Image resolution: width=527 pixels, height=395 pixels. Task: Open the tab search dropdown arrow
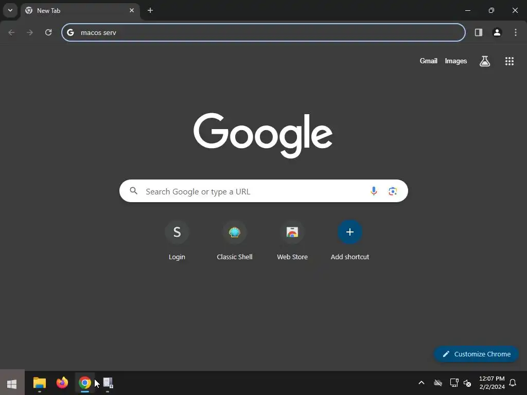[10, 10]
